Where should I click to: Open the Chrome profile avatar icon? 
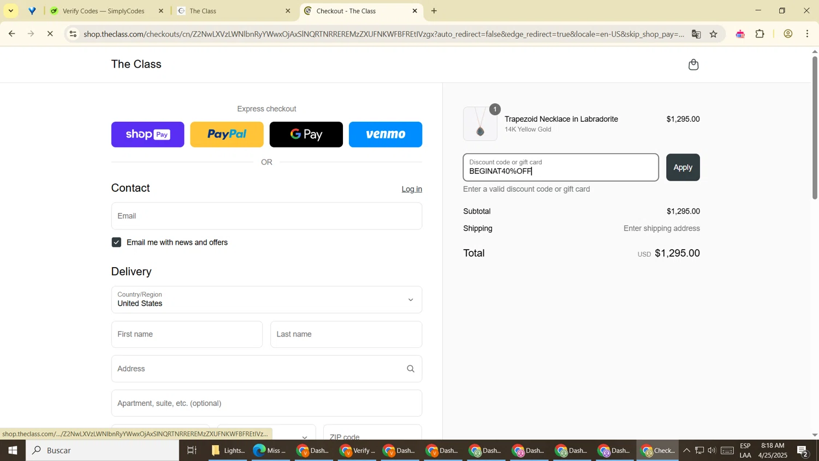click(x=788, y=34)
